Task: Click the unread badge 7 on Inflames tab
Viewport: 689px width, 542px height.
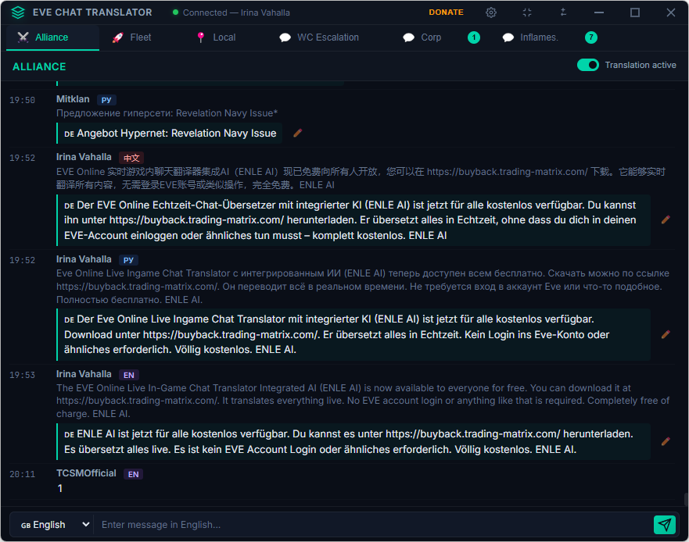Action: (591, 37)
